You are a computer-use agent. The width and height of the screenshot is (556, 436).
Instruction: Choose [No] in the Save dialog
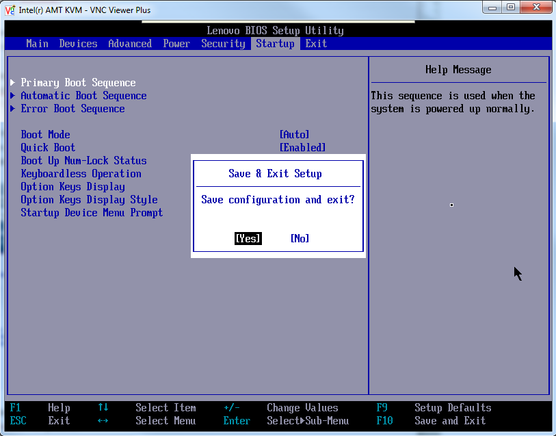click(x=300, y=238)
